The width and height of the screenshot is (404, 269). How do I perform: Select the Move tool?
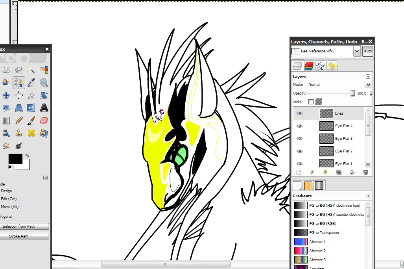tap(6, 95)
